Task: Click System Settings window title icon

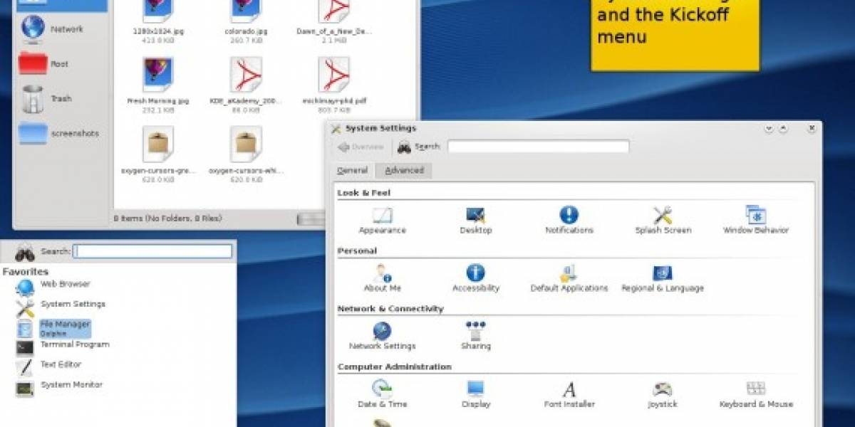Action: [336, 129]
